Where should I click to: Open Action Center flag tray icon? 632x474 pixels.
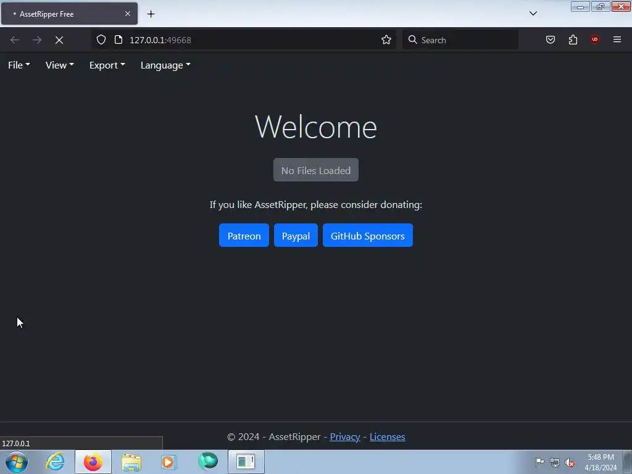pos(539,462)
